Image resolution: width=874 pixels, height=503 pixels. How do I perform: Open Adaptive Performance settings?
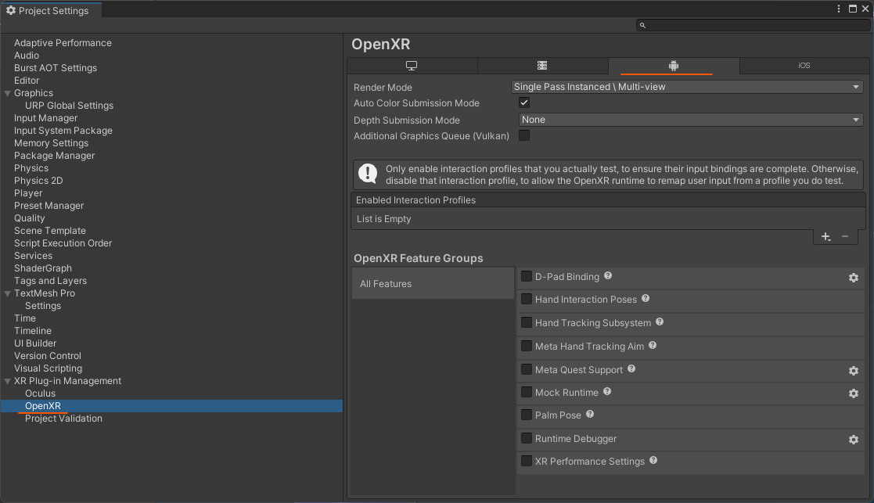(x=63, y=43)
